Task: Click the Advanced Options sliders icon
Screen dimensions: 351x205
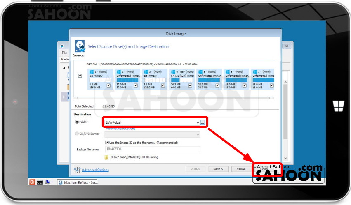Action: click(77, 170)
